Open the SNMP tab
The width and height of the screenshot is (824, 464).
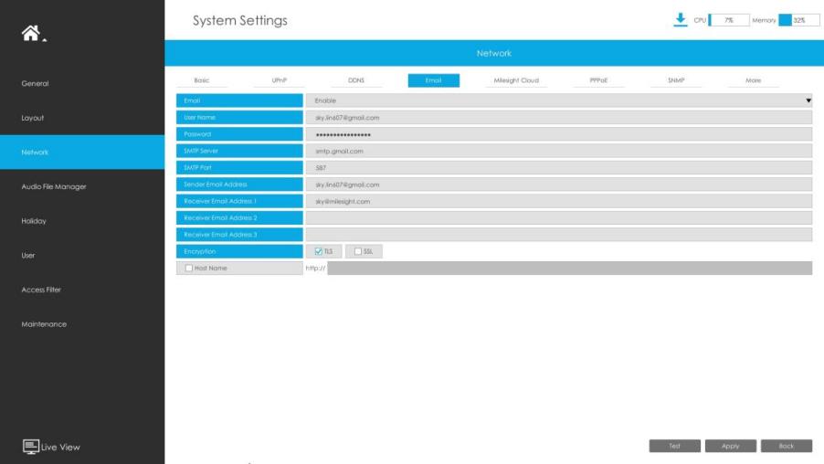(676, 80)
